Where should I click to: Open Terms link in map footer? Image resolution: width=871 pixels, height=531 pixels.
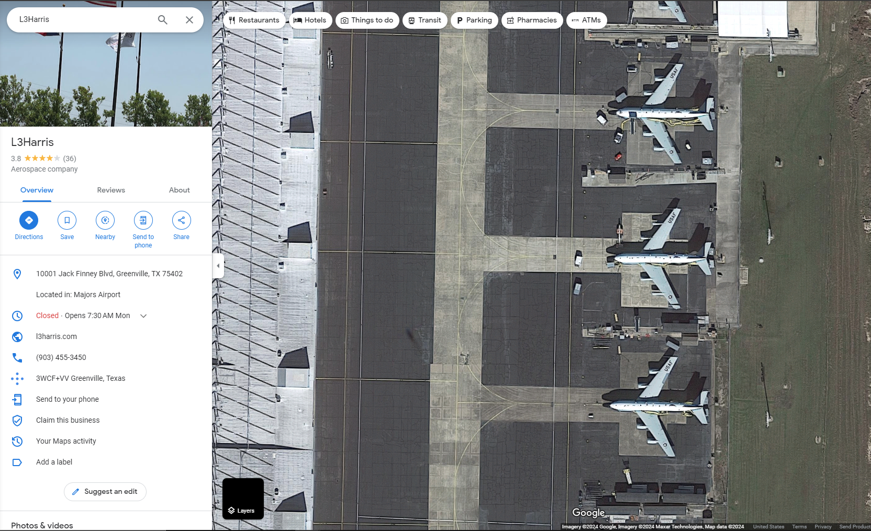(x=799, y=527)
